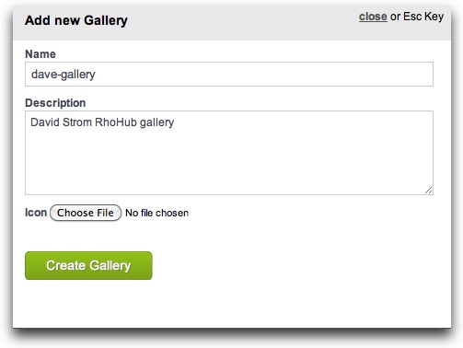Viewport: 463px width, 348px height.
Task: Place cursor on word 'David' in Description
Action: click(45, 122)
